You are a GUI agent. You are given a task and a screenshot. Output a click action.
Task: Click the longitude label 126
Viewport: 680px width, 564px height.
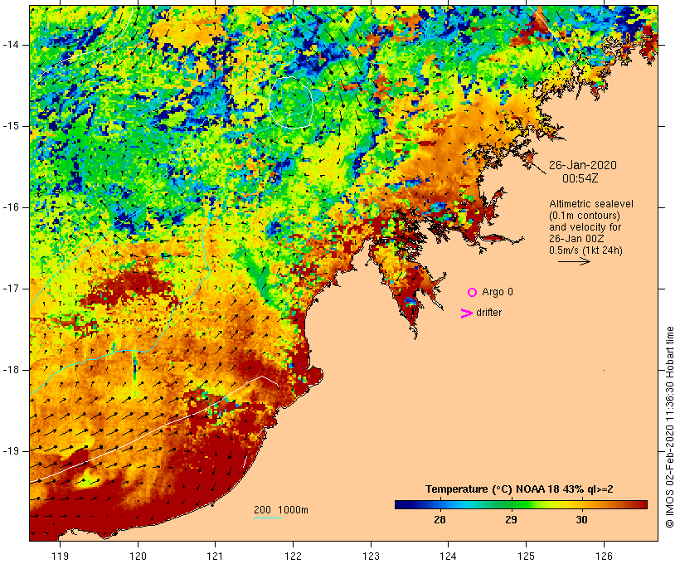[604, 556]
